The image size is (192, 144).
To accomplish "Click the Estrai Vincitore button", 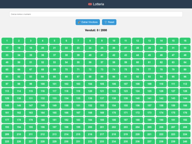I will coord(88,22).
